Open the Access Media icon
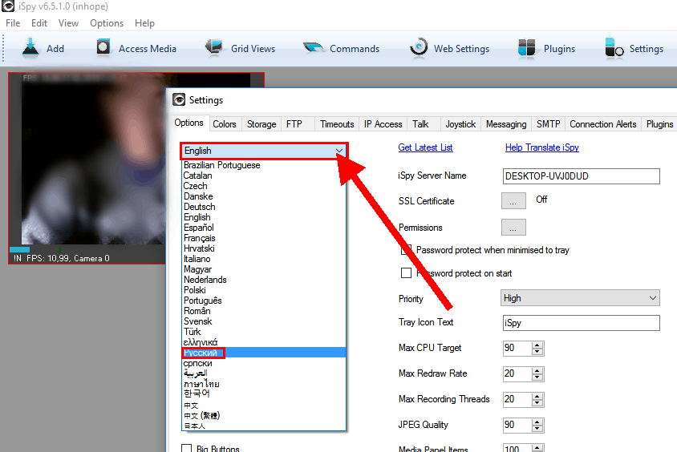This screenshot has height=452, width=677. 103,48
